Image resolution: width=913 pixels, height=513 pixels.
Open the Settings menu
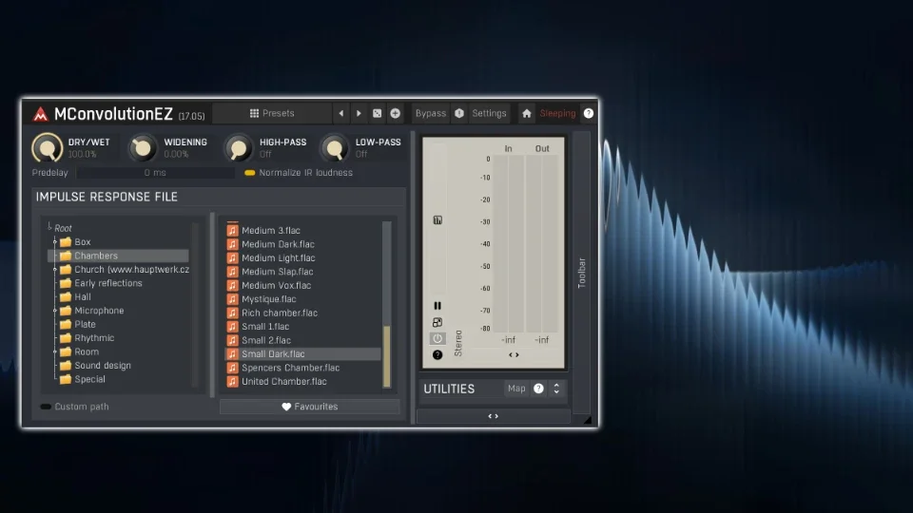pos(489,113)
